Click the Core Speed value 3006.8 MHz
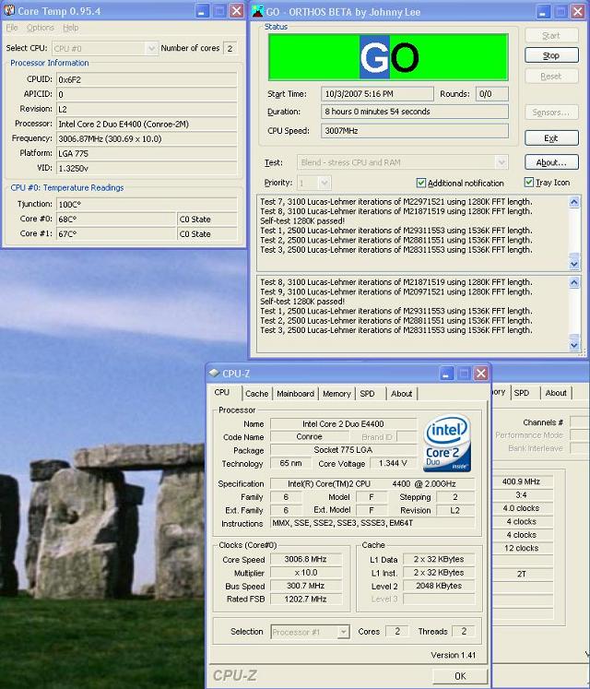 point(305,559)
